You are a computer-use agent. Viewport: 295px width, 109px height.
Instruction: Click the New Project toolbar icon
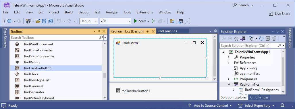click(28, 21)
